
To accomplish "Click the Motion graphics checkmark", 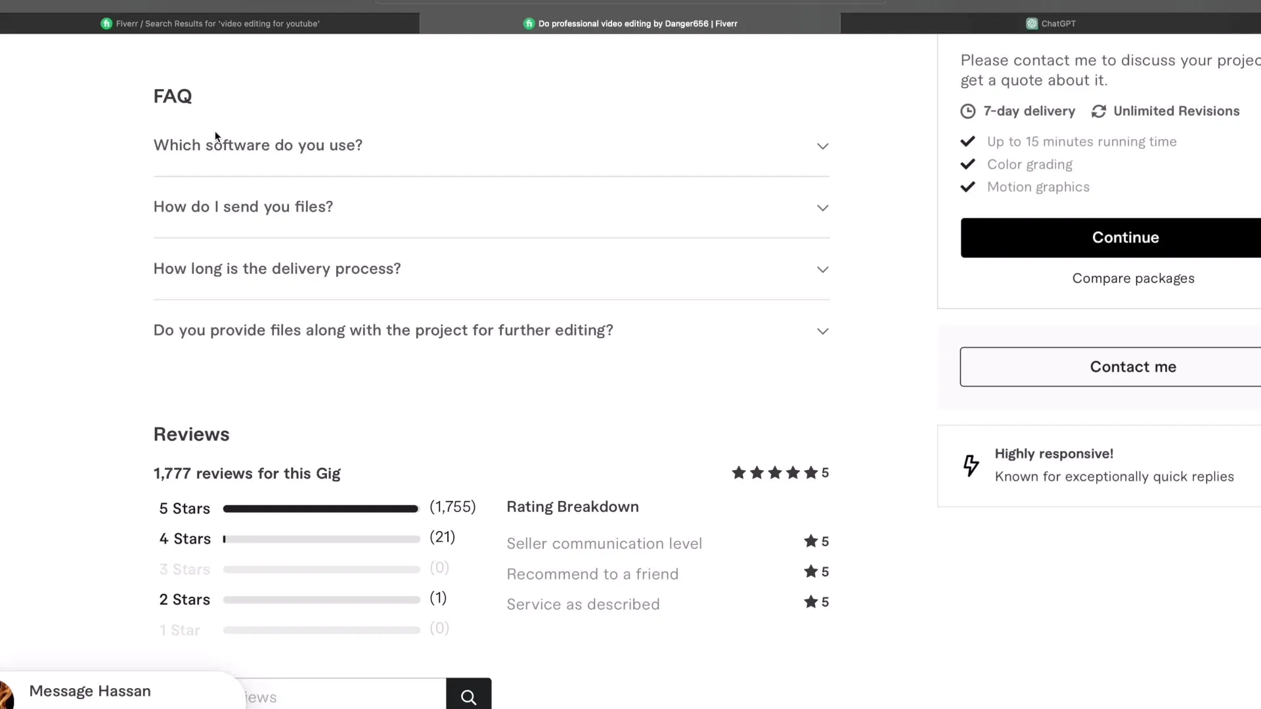I will 967,187.
